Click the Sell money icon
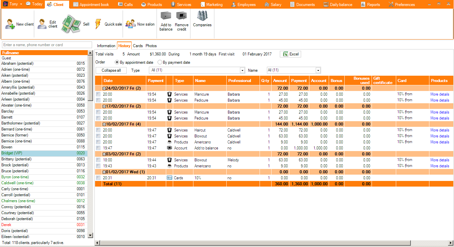Screen dimensions: 454x247 [x=71, y=24]
